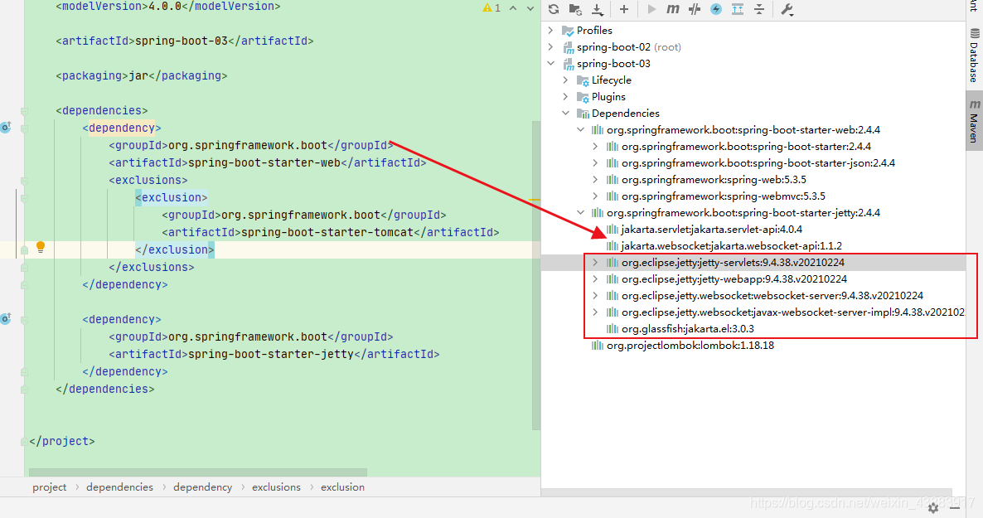Click Collapse All icon in Maven toolbar
This screenshot has height=518, width=983.
click(759, 9)
